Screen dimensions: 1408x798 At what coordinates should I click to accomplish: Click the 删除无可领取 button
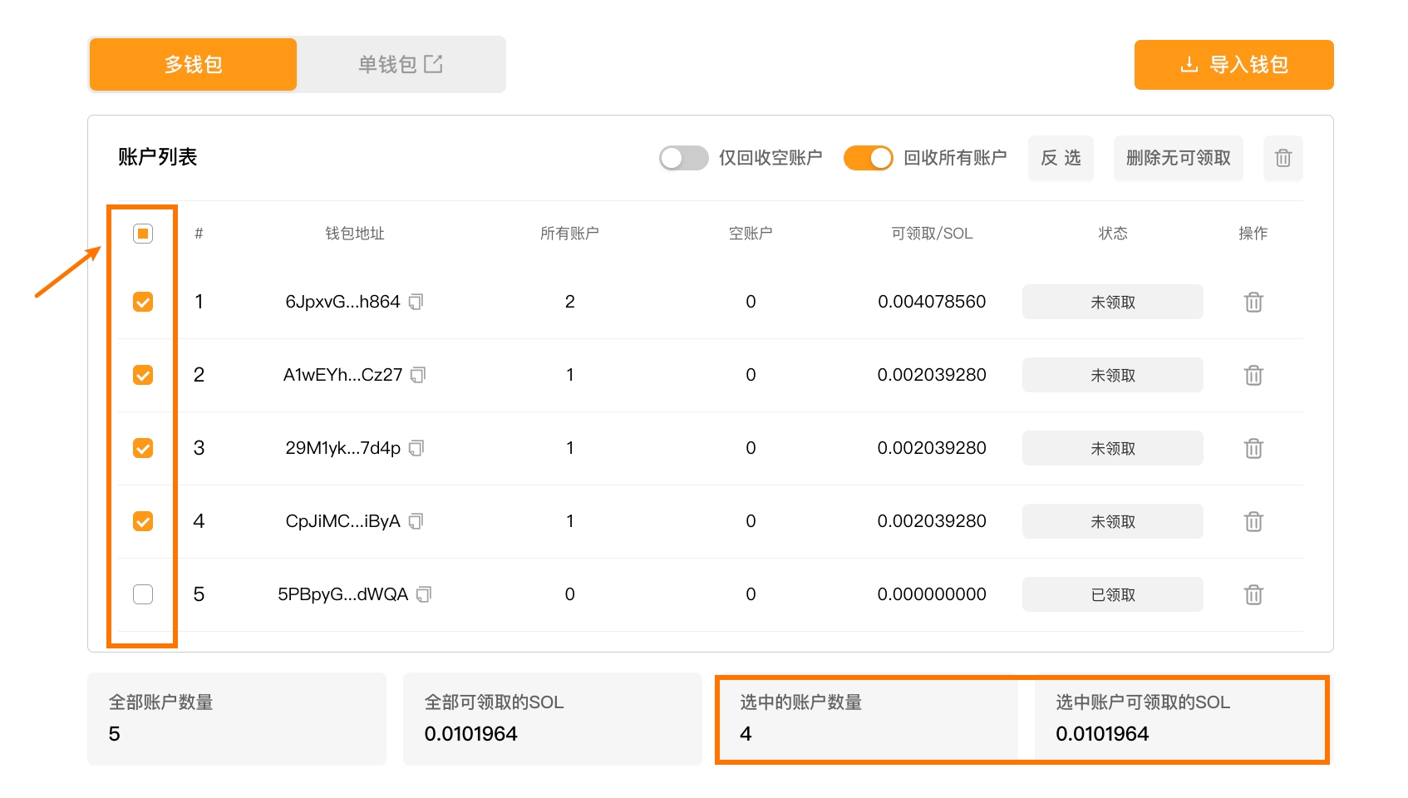point(1178,158)
